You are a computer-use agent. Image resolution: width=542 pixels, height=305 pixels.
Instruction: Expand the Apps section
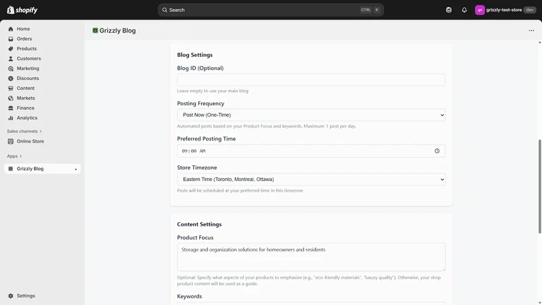[14, 157]
